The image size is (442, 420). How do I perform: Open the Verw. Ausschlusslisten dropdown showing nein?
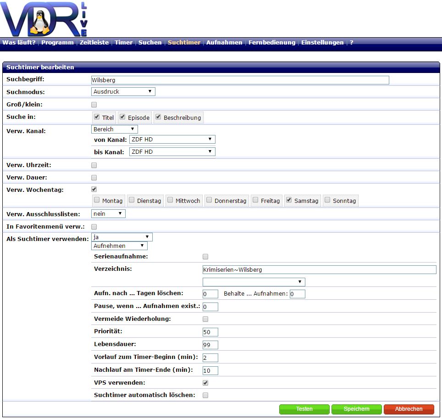(108, 213)
